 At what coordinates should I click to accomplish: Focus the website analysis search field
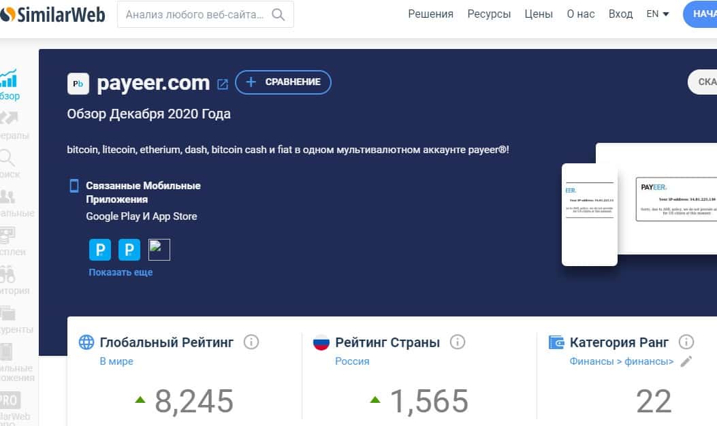pyautogui.click(x=206, y=14)
